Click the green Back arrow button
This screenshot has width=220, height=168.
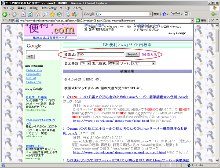tap(5, 14)
